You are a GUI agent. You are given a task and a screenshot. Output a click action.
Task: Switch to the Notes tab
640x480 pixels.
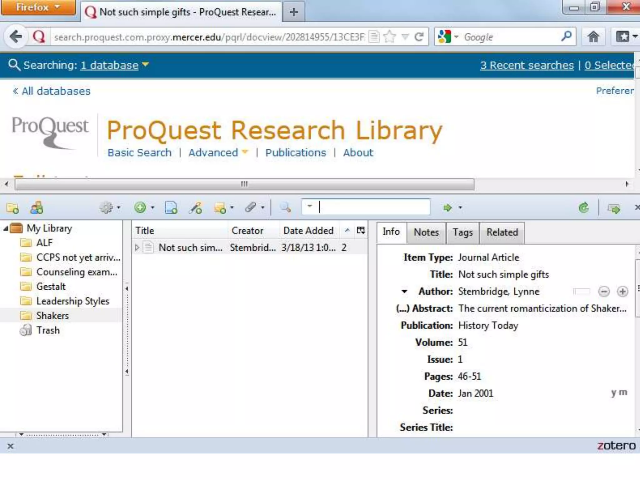click(x=426, y=232)
